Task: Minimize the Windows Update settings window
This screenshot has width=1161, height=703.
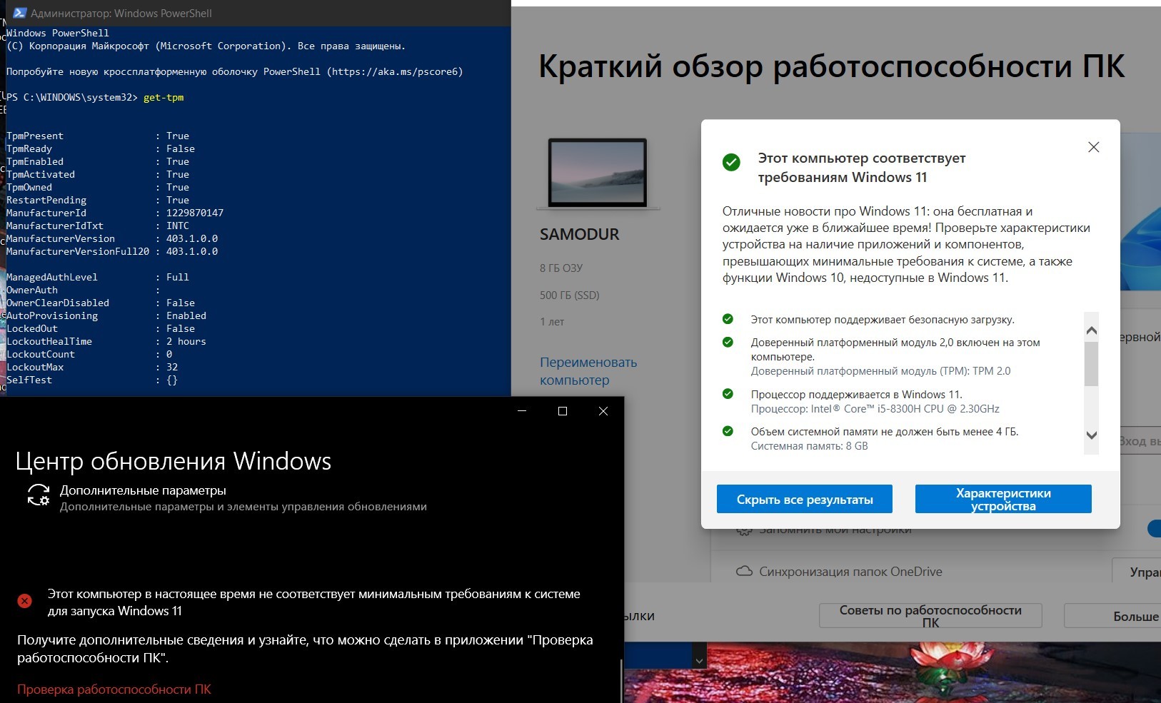Action: pos(522,411)
